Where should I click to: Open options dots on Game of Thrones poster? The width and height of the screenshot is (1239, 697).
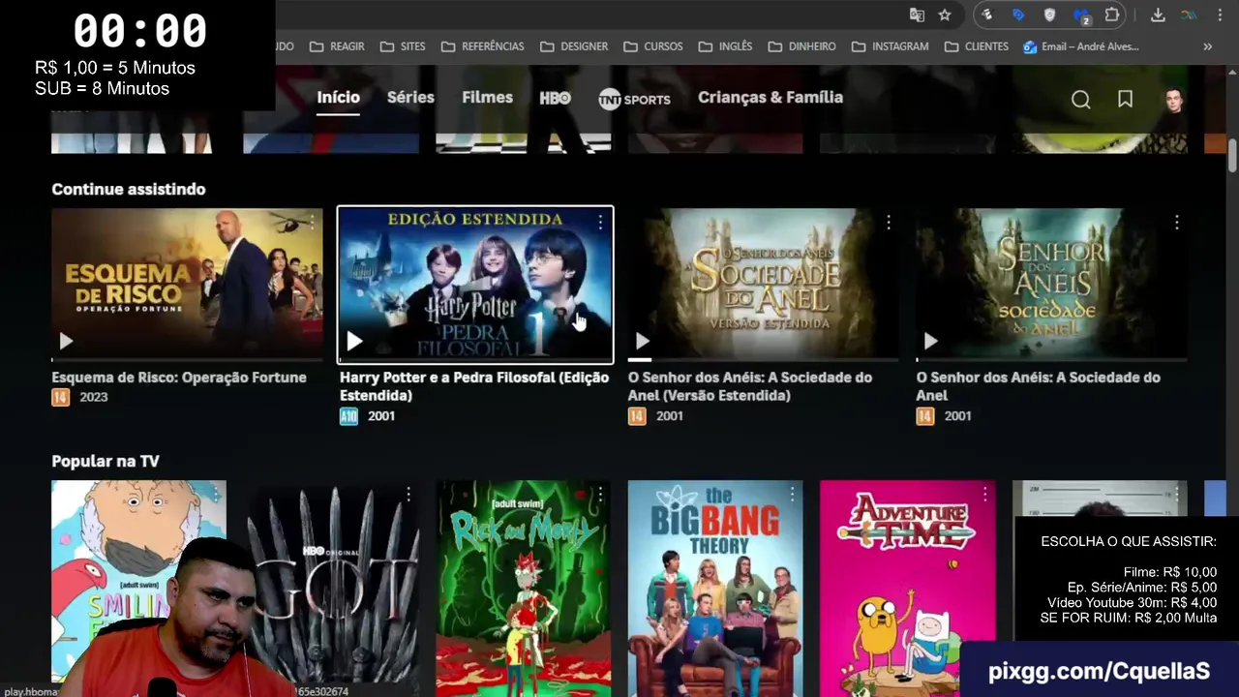(408, 495)
